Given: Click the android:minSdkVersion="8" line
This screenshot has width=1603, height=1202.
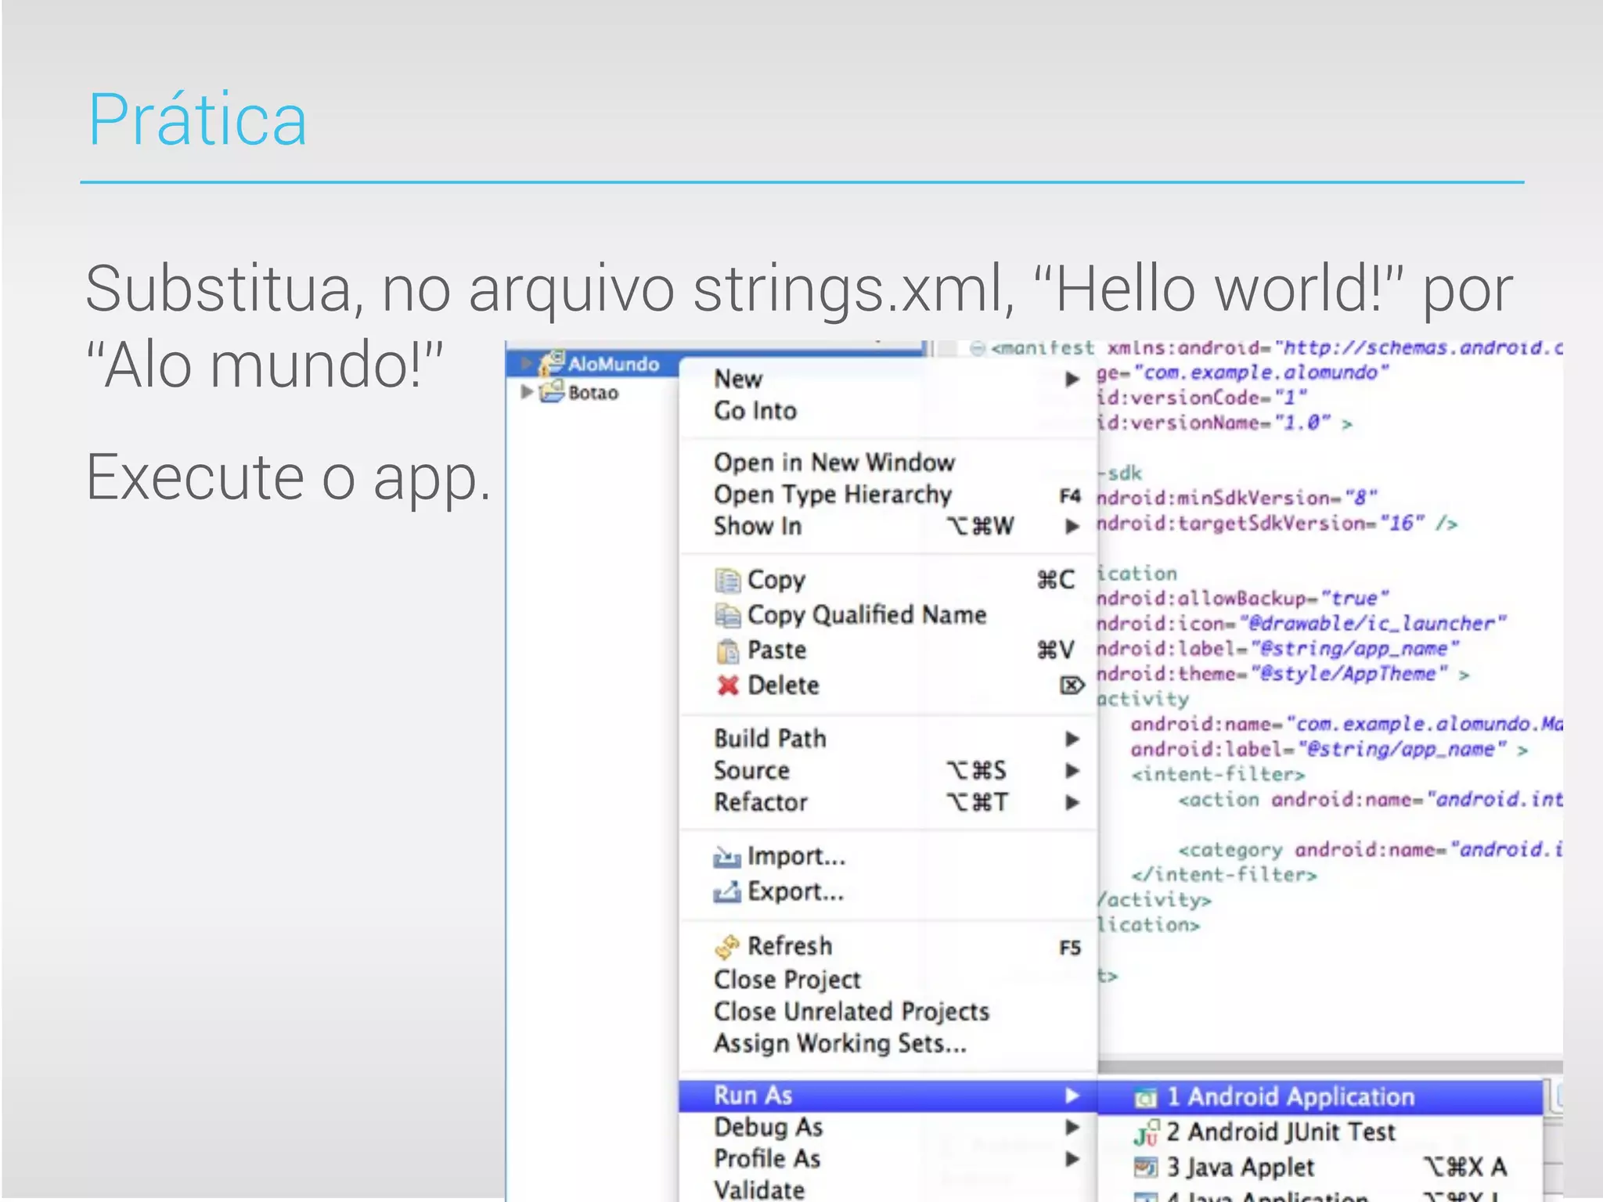Looking at the screenshot, I should coord(1237,498).
